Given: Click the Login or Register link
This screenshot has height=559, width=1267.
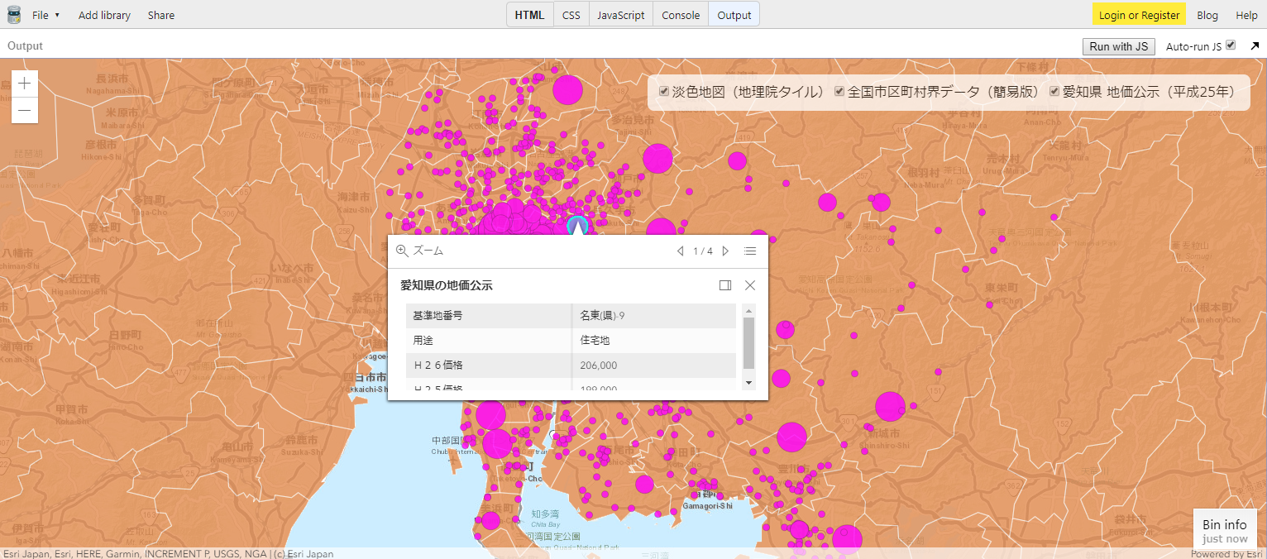Looking at the screenshot, I should pos(1139,15).
